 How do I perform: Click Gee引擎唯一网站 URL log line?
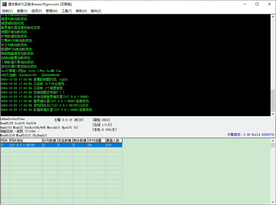click(x=31, y=71)
